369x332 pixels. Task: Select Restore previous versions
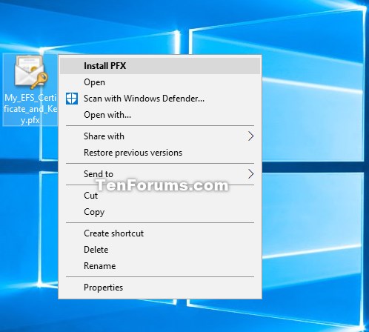pos(160,153)
